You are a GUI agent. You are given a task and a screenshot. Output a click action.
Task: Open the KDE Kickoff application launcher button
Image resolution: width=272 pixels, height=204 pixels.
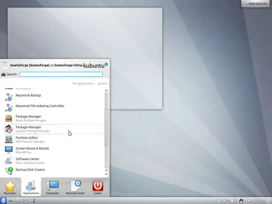tap(3, 201)
